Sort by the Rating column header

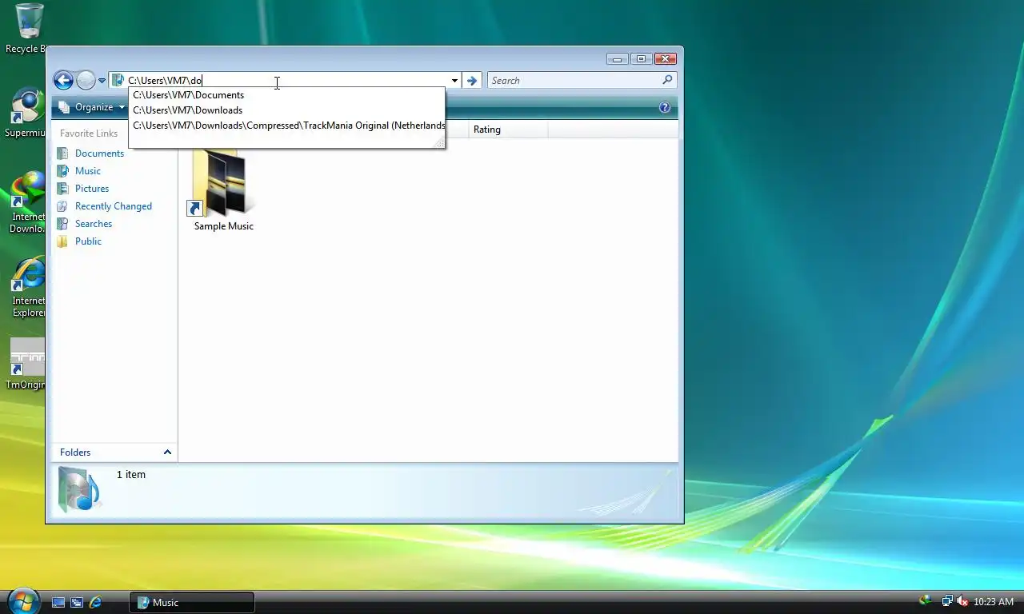pyautogui.click(x=508, y=130)
